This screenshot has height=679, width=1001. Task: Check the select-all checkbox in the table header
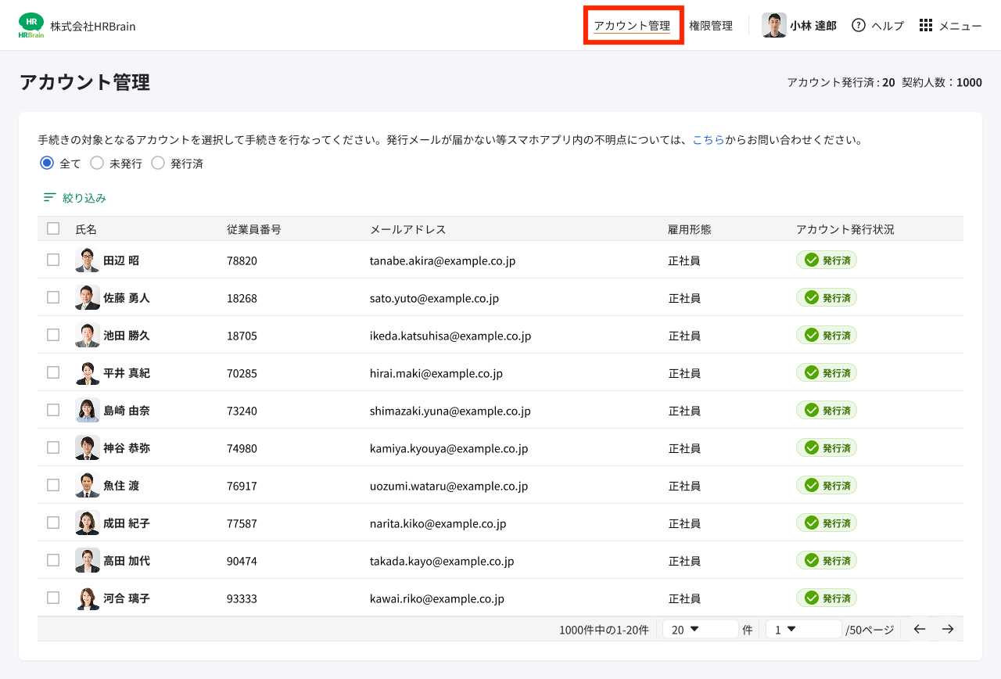coord(52,228)
